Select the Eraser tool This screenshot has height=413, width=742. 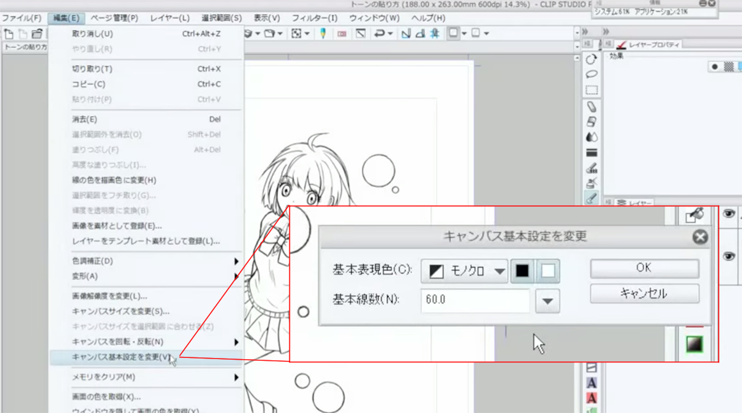point(591,107)
